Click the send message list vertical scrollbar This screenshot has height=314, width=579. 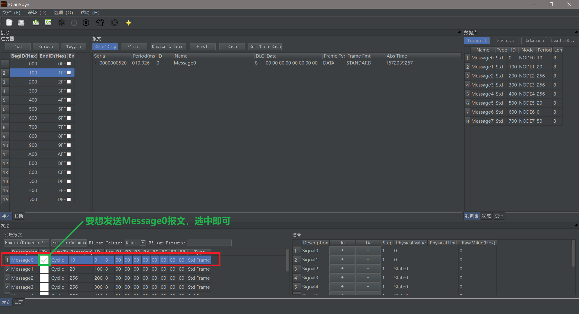(288, 260)
